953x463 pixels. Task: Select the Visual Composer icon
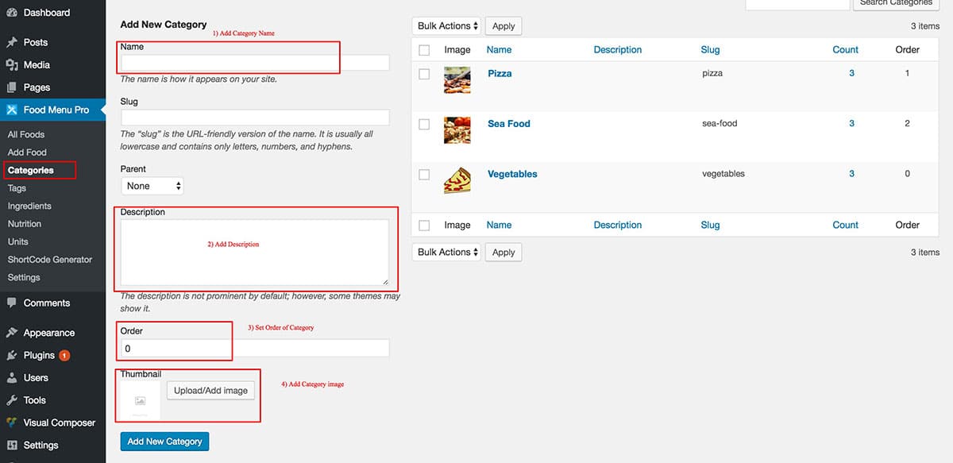click(12, 422)
